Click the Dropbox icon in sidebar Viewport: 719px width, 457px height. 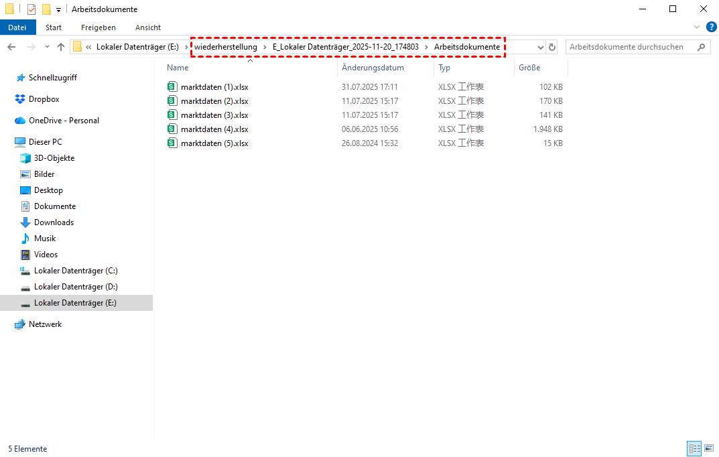[20, 99]
